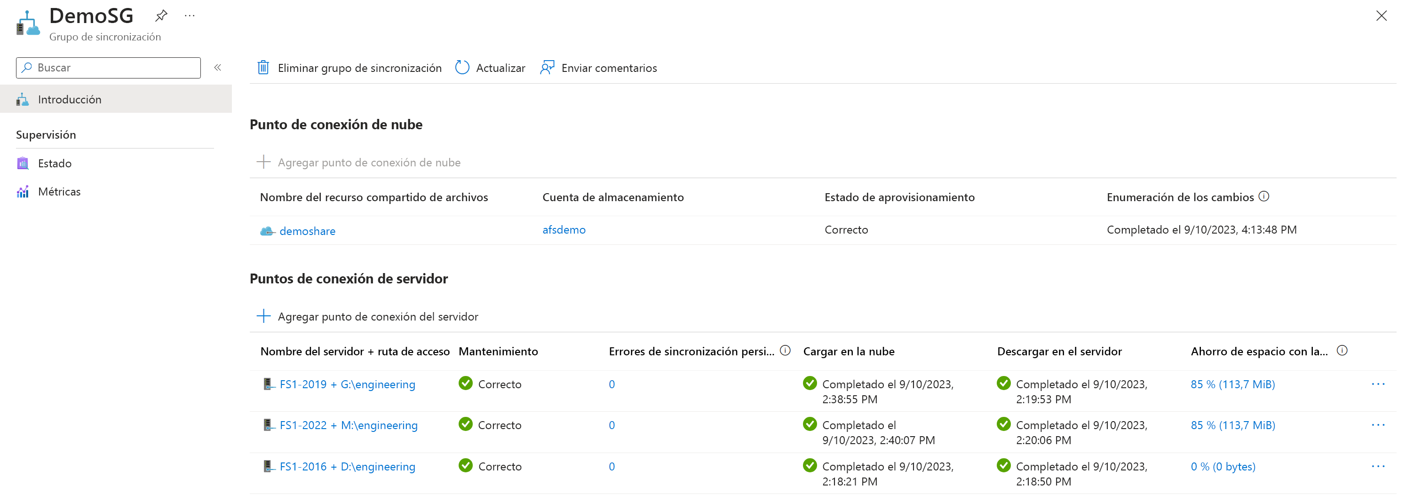
Task: Click the server icon beside FS1-2016
Action: [268, 466]
